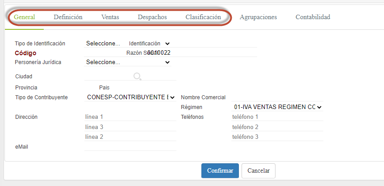
Task: Switch to the General tab
Action: pos(25,17)
